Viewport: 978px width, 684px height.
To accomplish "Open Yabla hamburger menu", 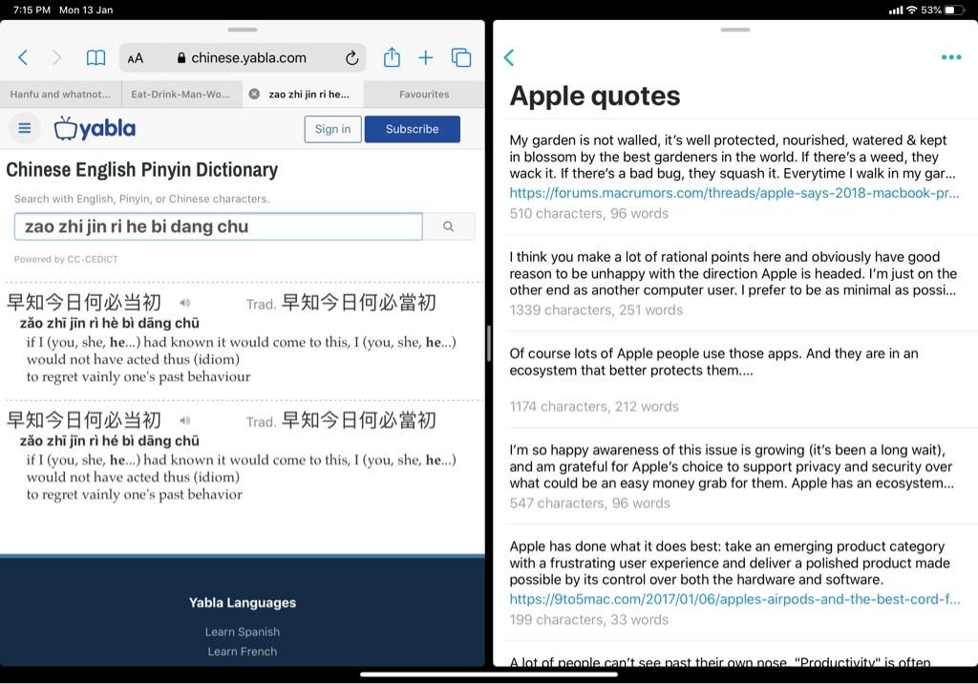I will [25, 129].
